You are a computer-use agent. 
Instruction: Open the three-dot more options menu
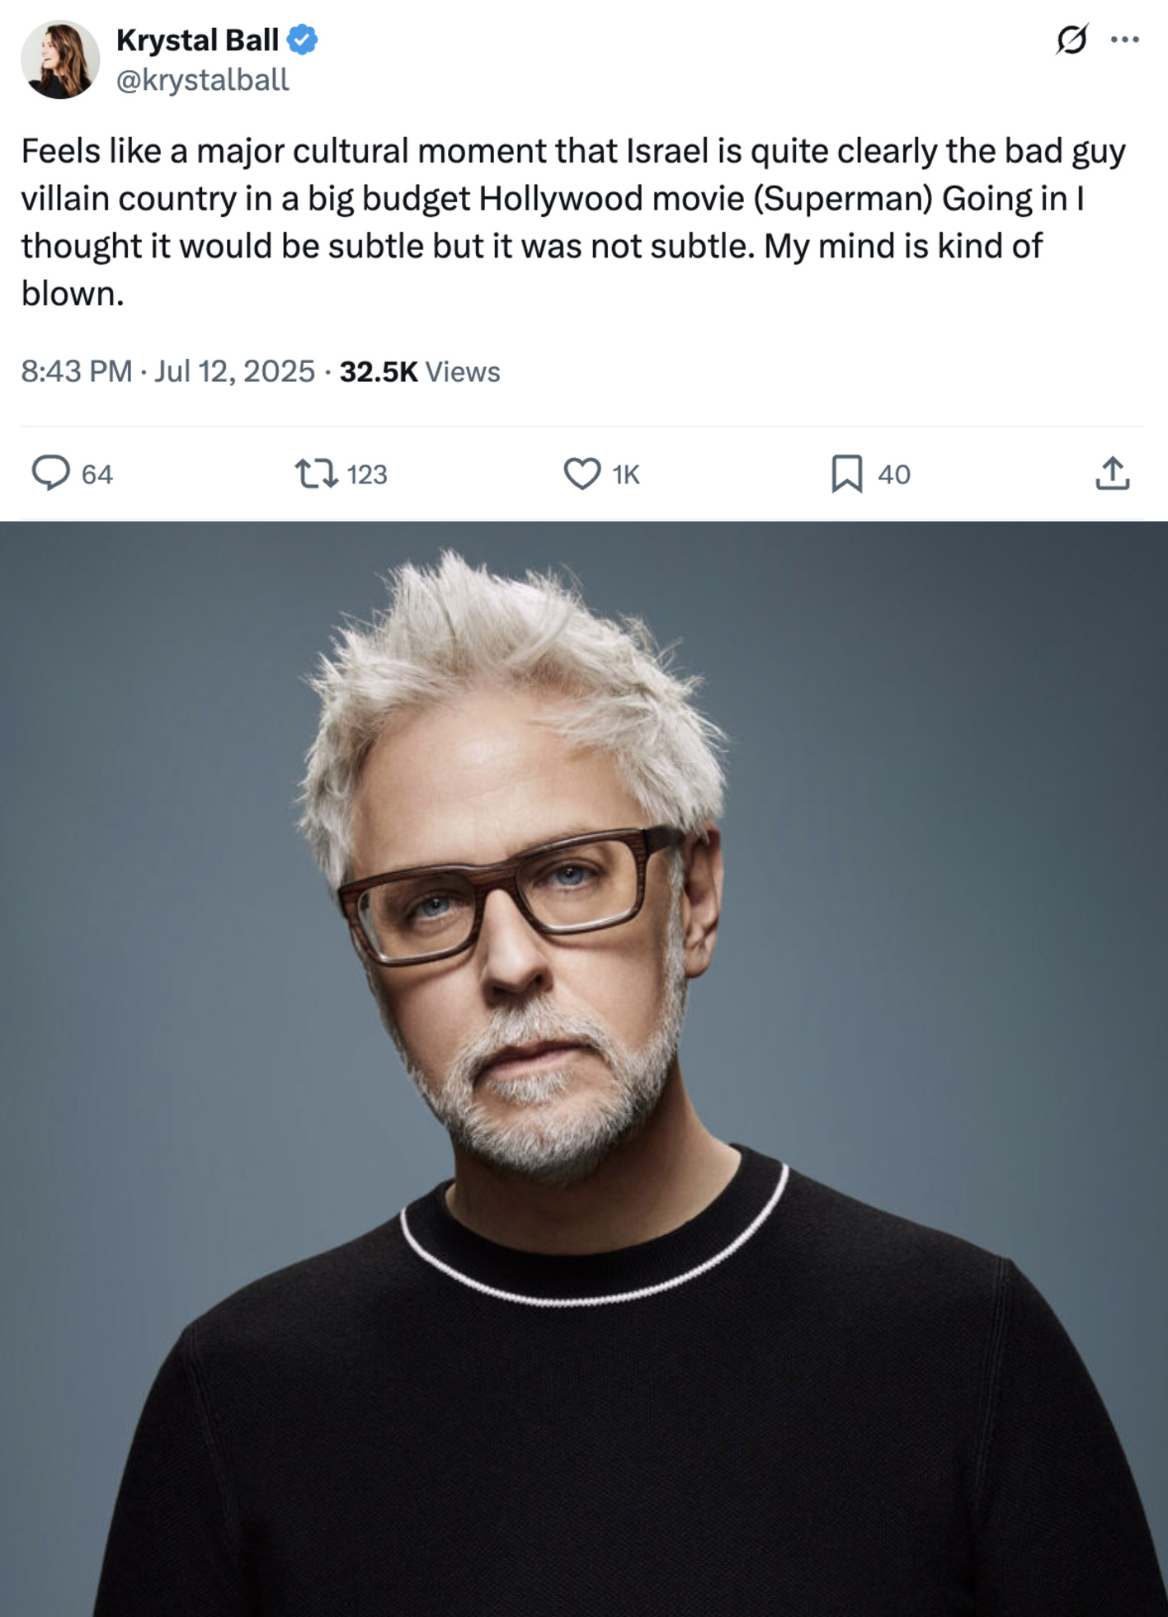[x=1124, y=39]
